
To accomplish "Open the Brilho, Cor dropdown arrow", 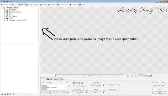I will coord(87,93).
